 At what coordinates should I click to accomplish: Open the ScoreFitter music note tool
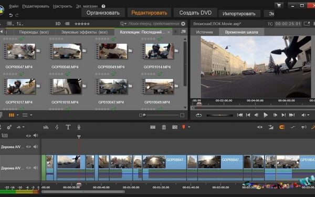57,127
